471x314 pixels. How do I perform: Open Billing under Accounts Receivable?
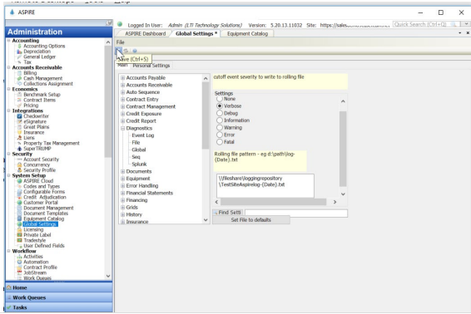coord(30,73)
